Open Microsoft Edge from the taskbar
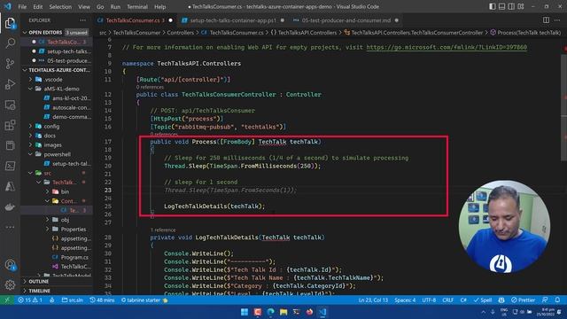This screenshot has height=319, width=567. tap(270, 312)
